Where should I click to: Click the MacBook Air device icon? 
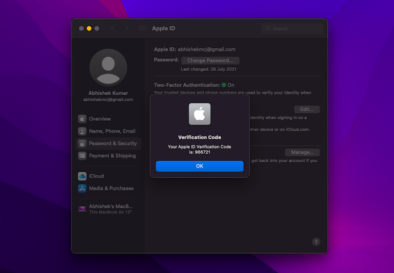click(x=82, y=209)
